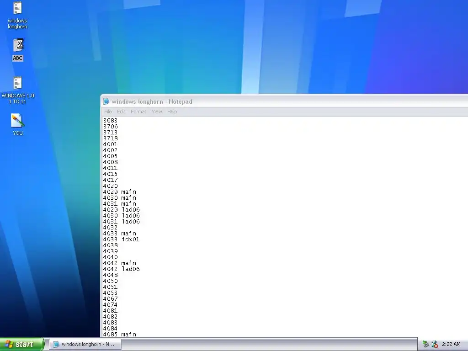Open the Notepad View menu
Screen dimensions: 468x351
coord(157,112)
